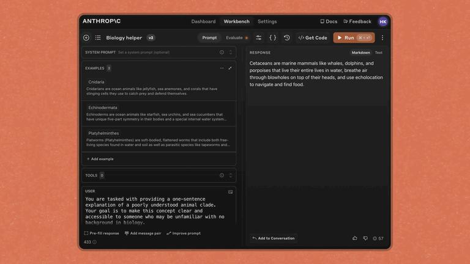
Task: Click the Get Code button
Action: coord(313,38)
